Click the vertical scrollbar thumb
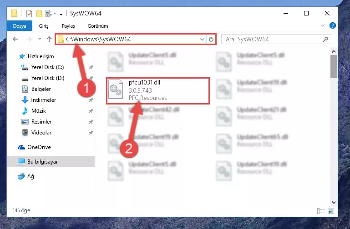 [x=334, y=66]
